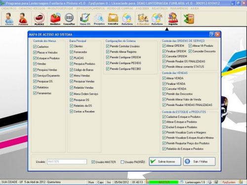Click the FpqSystem status bar label
The width and height of the screenshot is (247, 185).
229,182
